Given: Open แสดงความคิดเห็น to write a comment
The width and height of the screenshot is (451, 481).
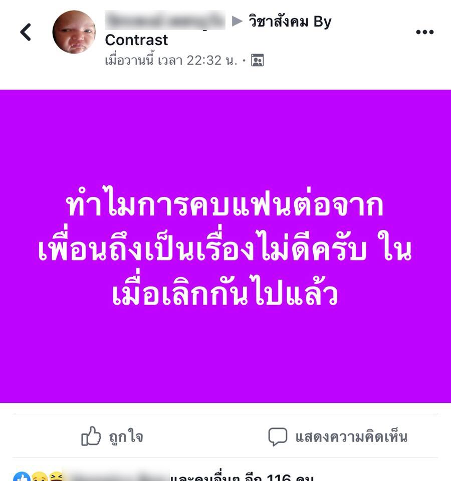Looking at the screenshot, I should pos(351,436).
